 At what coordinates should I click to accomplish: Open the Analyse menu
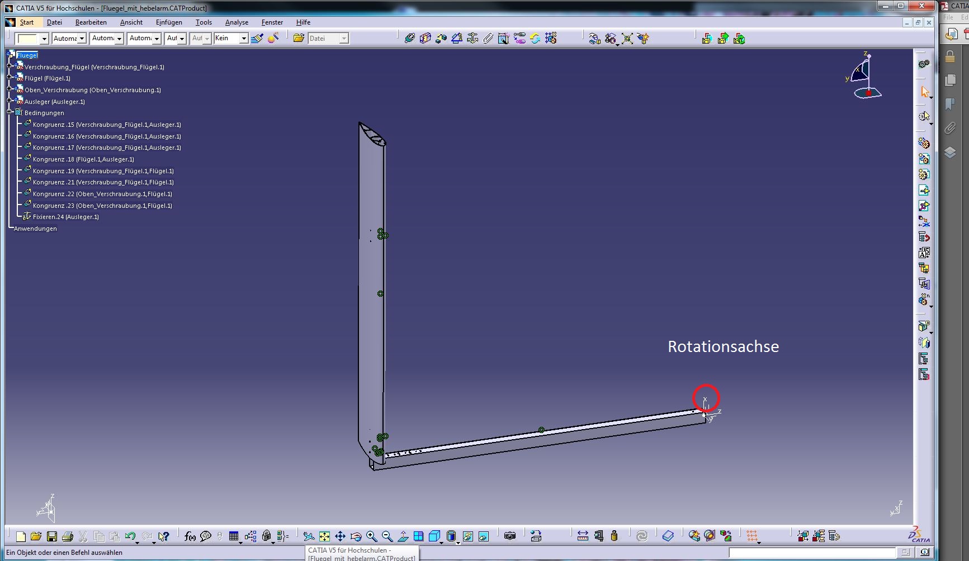[237, 22]
